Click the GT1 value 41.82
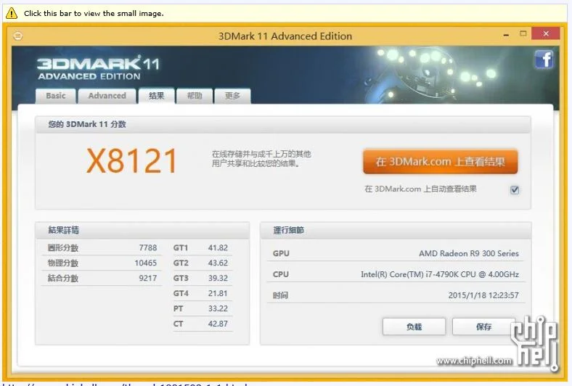 click(218, 248)
